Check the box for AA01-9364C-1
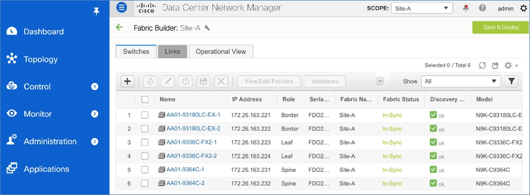 [x=145, y=170]
